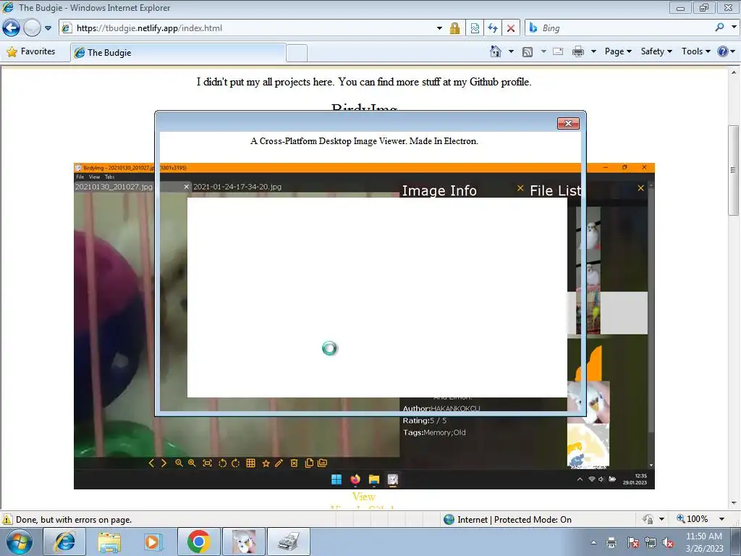Image resolution: width=741 pixels, height=556 pixels.
Task: Click the page scrollbar down arrow
Action: pyautogui.click(x=734, y=503)
